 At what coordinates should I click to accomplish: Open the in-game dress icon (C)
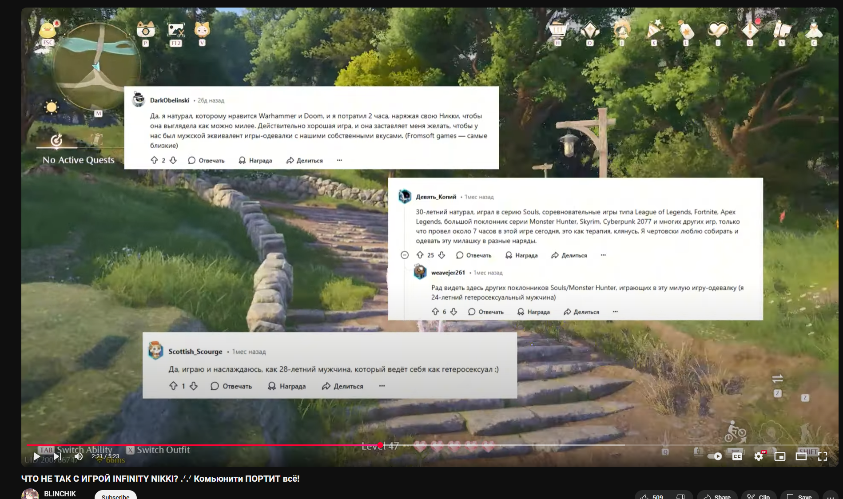click(x=814, y=30)
